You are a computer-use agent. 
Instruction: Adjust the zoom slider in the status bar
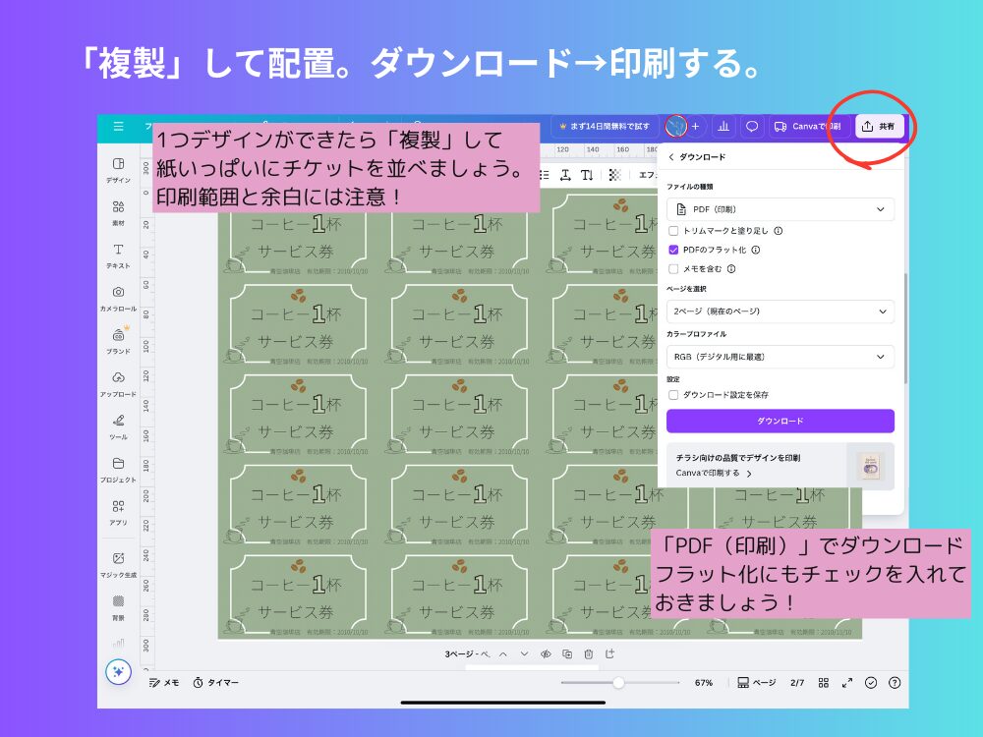(617, 682)
